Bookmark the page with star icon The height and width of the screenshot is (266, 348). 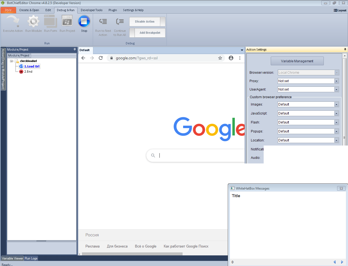point(220,58)
